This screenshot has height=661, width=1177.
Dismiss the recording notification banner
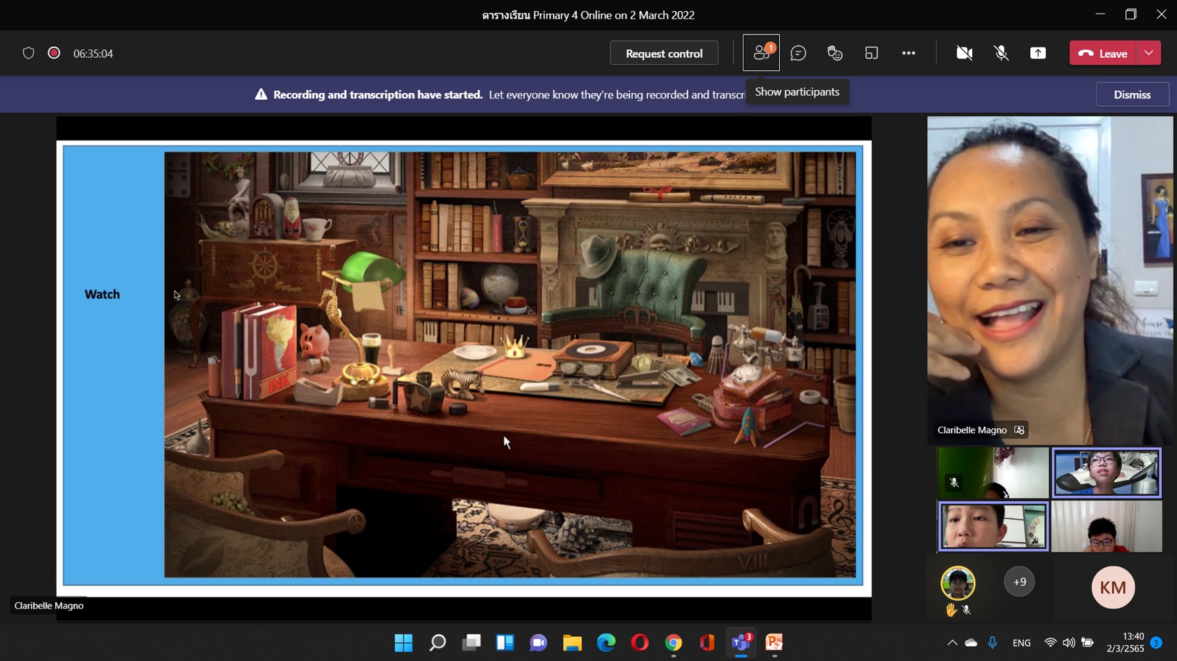(1131, 94)
